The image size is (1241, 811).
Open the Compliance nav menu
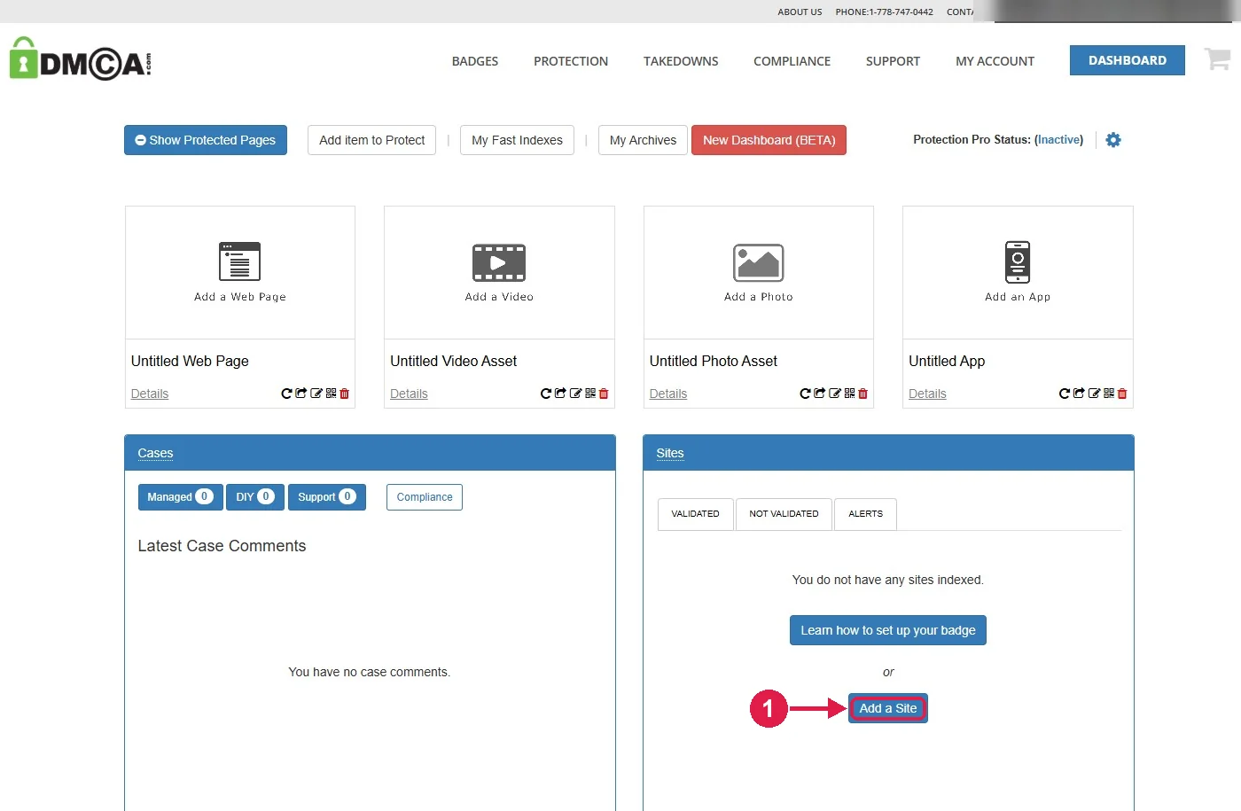[792, 61]
